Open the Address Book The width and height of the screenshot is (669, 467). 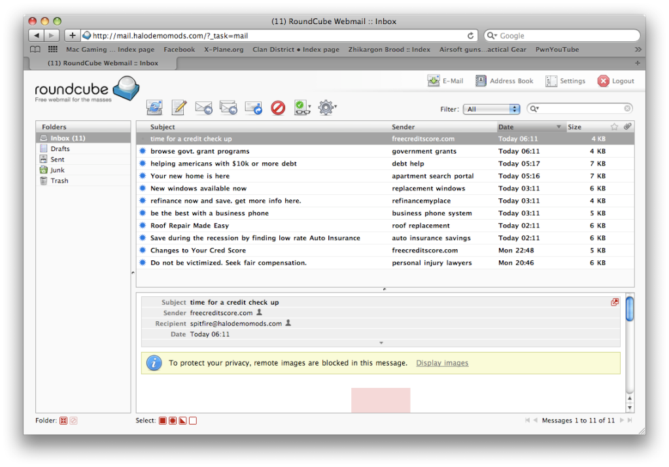point(504,80)
